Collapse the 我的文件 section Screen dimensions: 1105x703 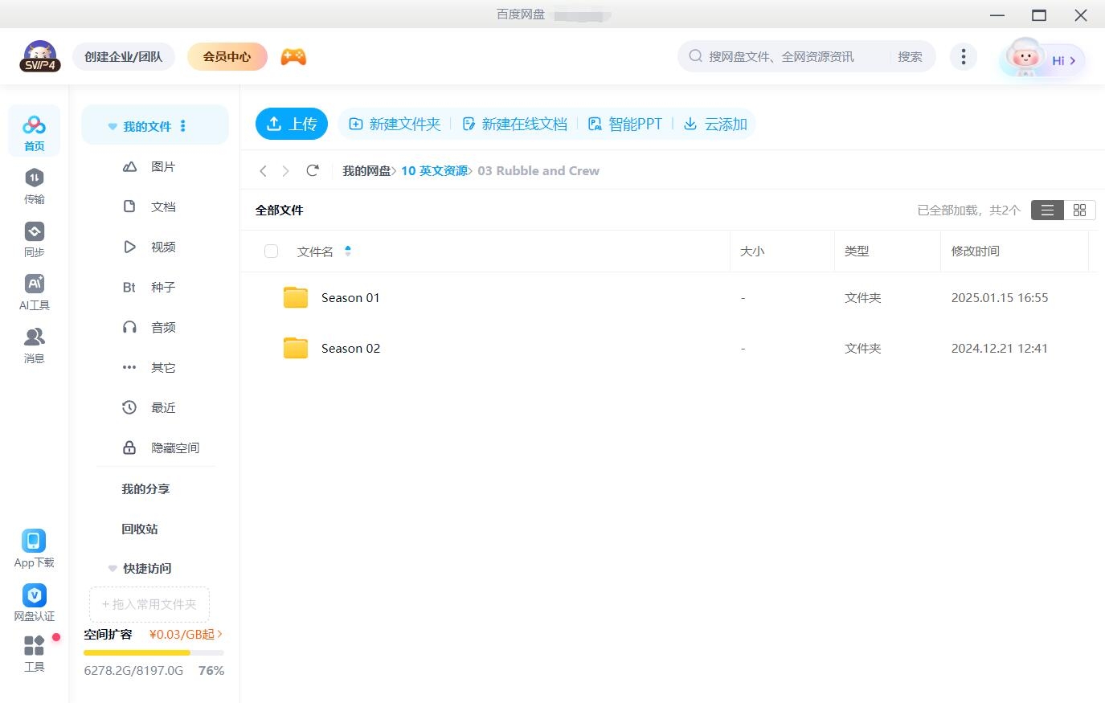click(x=112, y=125)
